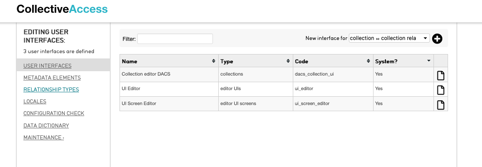
Task: Open Data Dictionary page
Action: 46,126
